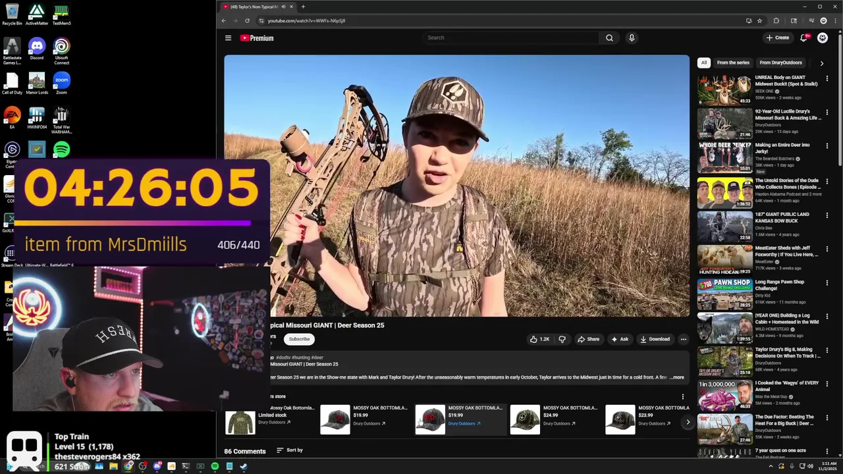Mute the tab via speaker icon

(x=283, y=7)
